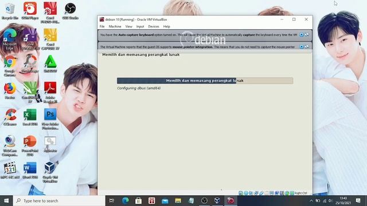367x206 pixels.
Task: Show hidden system tray icons
Action: (x=311, y=201)
